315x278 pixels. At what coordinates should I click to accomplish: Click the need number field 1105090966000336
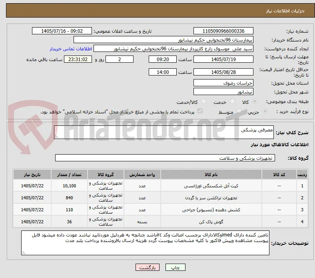point(223,31)
